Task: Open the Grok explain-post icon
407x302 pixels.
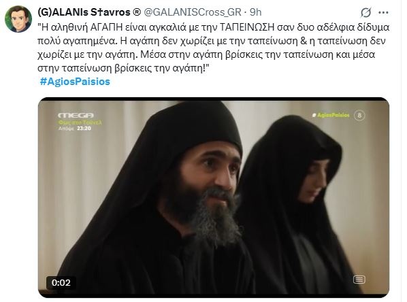Action: pyautogui.click(x=365, y=12)
